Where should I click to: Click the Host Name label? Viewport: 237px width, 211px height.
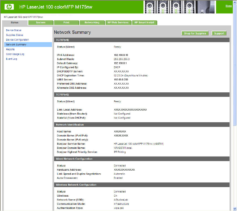[x=64, y=132]
